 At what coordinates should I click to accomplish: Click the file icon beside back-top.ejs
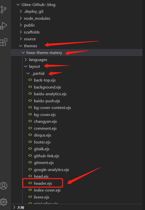click(30, 80)
